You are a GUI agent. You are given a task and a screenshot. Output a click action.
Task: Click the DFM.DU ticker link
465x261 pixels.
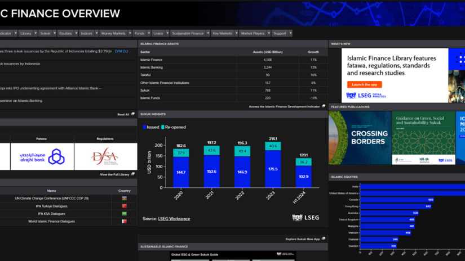coord(121,51)
